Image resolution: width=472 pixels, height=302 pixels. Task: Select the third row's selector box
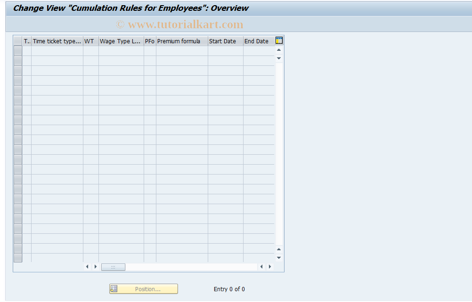(18, 71)
